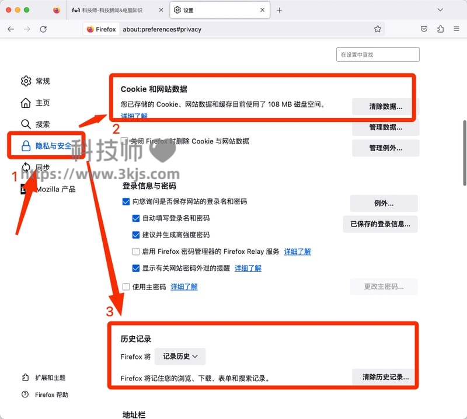Screen dimensions: 467x419
Task: Open 详细了解 link under Cookie section
Action: 134,116
